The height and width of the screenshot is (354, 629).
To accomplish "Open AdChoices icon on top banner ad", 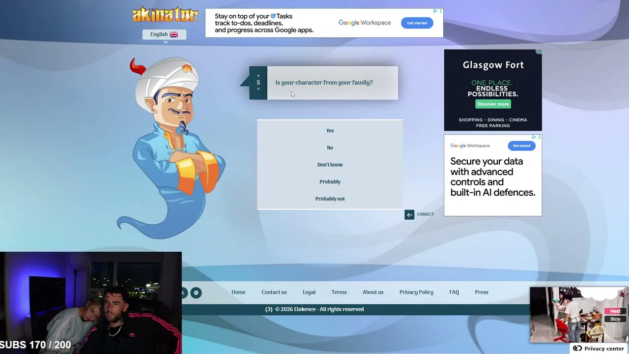I will point(435,11).
